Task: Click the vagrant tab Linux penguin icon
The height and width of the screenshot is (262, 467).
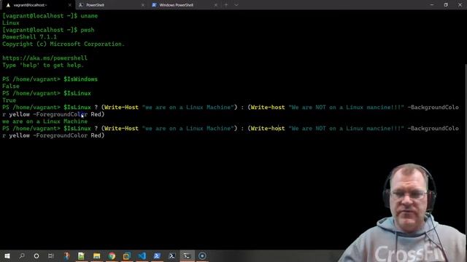Action: click(x=8, y=5)
